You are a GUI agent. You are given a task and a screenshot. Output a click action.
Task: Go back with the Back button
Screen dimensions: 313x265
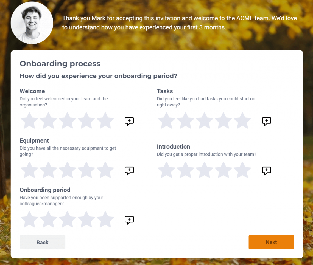(43, 242)
